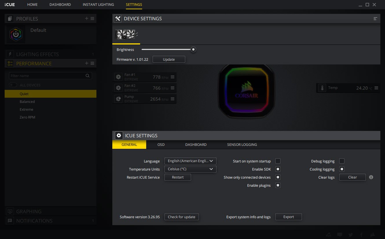This screenshot has height=239, width=385.
Task: Select the Zero RPM preset
Action: (50, 117)
